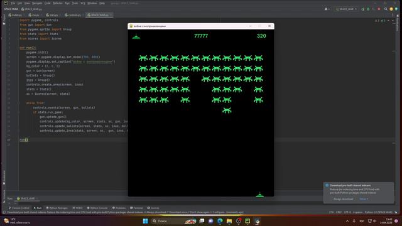Open the Tools menu

(x=75, y=3)
